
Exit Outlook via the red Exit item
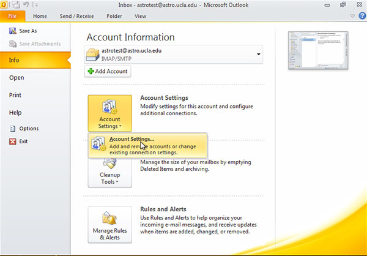coord(18,141)
